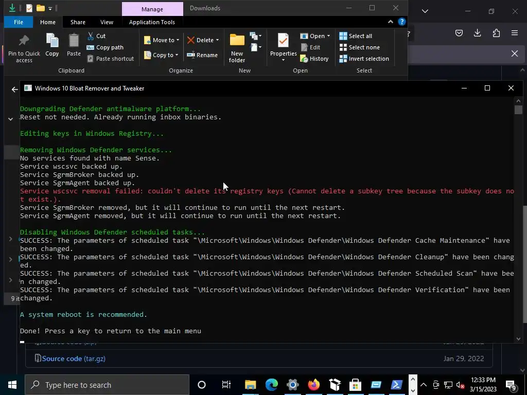The width and height of the screenshot is (527, 395).
Task: Close the Firefox notification bar X
Action: [515, 53]
